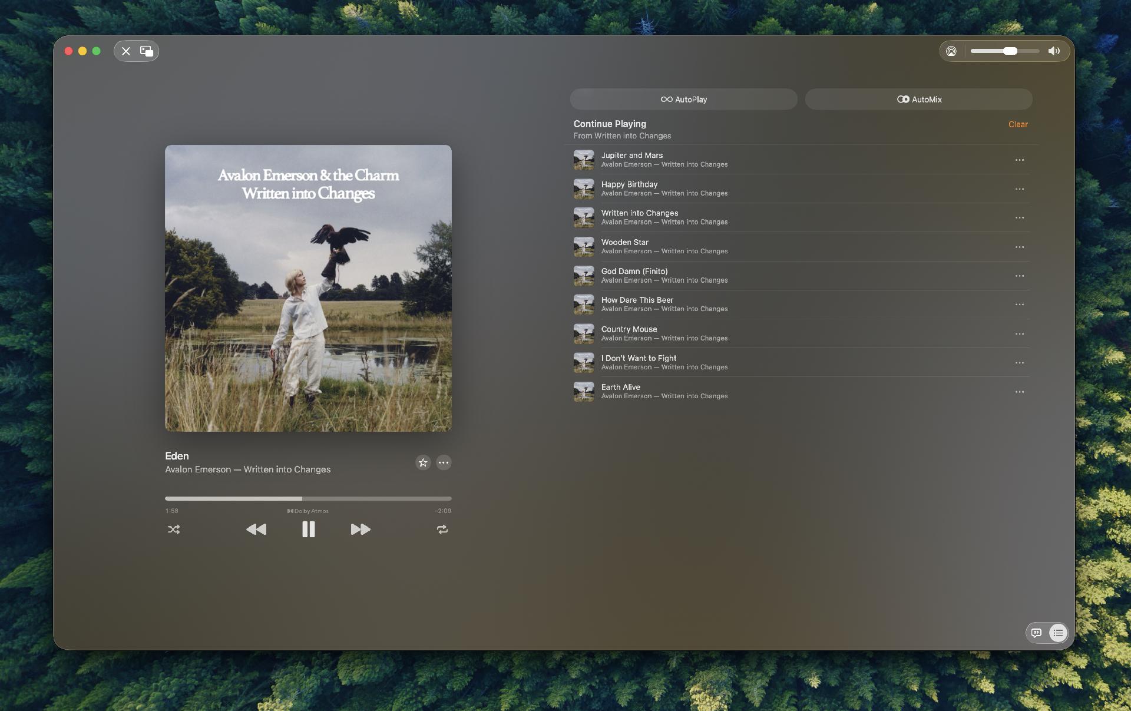Play Country Mouse from queue
1131x711 pixels.
pyautogui.click(x=801, y=333)
